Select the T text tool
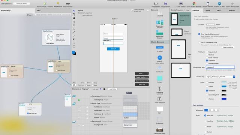This screenshot has height=135, width=240. click(74, 43)
